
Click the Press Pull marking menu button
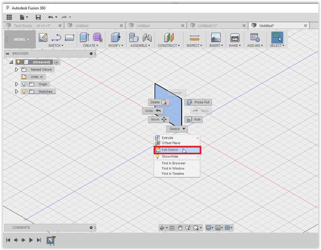pos(198,102)
